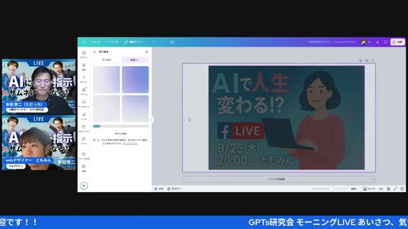Screen dimensions: 408x229
Task: Open the Brand panel in sidebar
Action: coord(84,92)
